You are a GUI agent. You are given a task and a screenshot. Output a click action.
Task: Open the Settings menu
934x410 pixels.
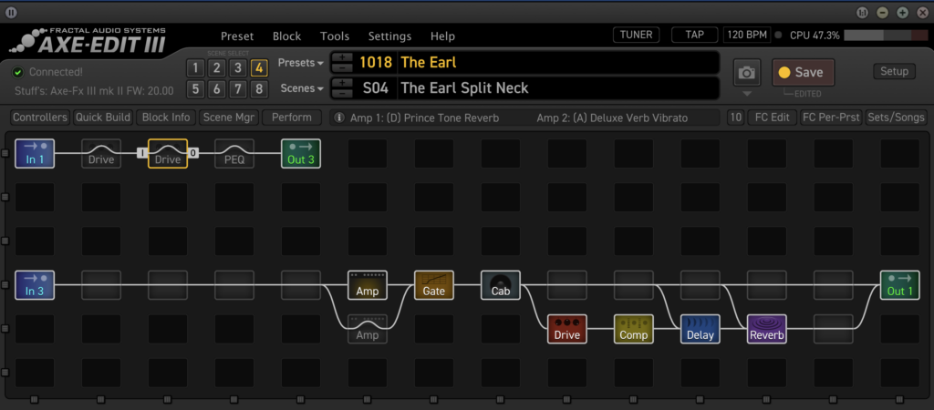[389, 36]
